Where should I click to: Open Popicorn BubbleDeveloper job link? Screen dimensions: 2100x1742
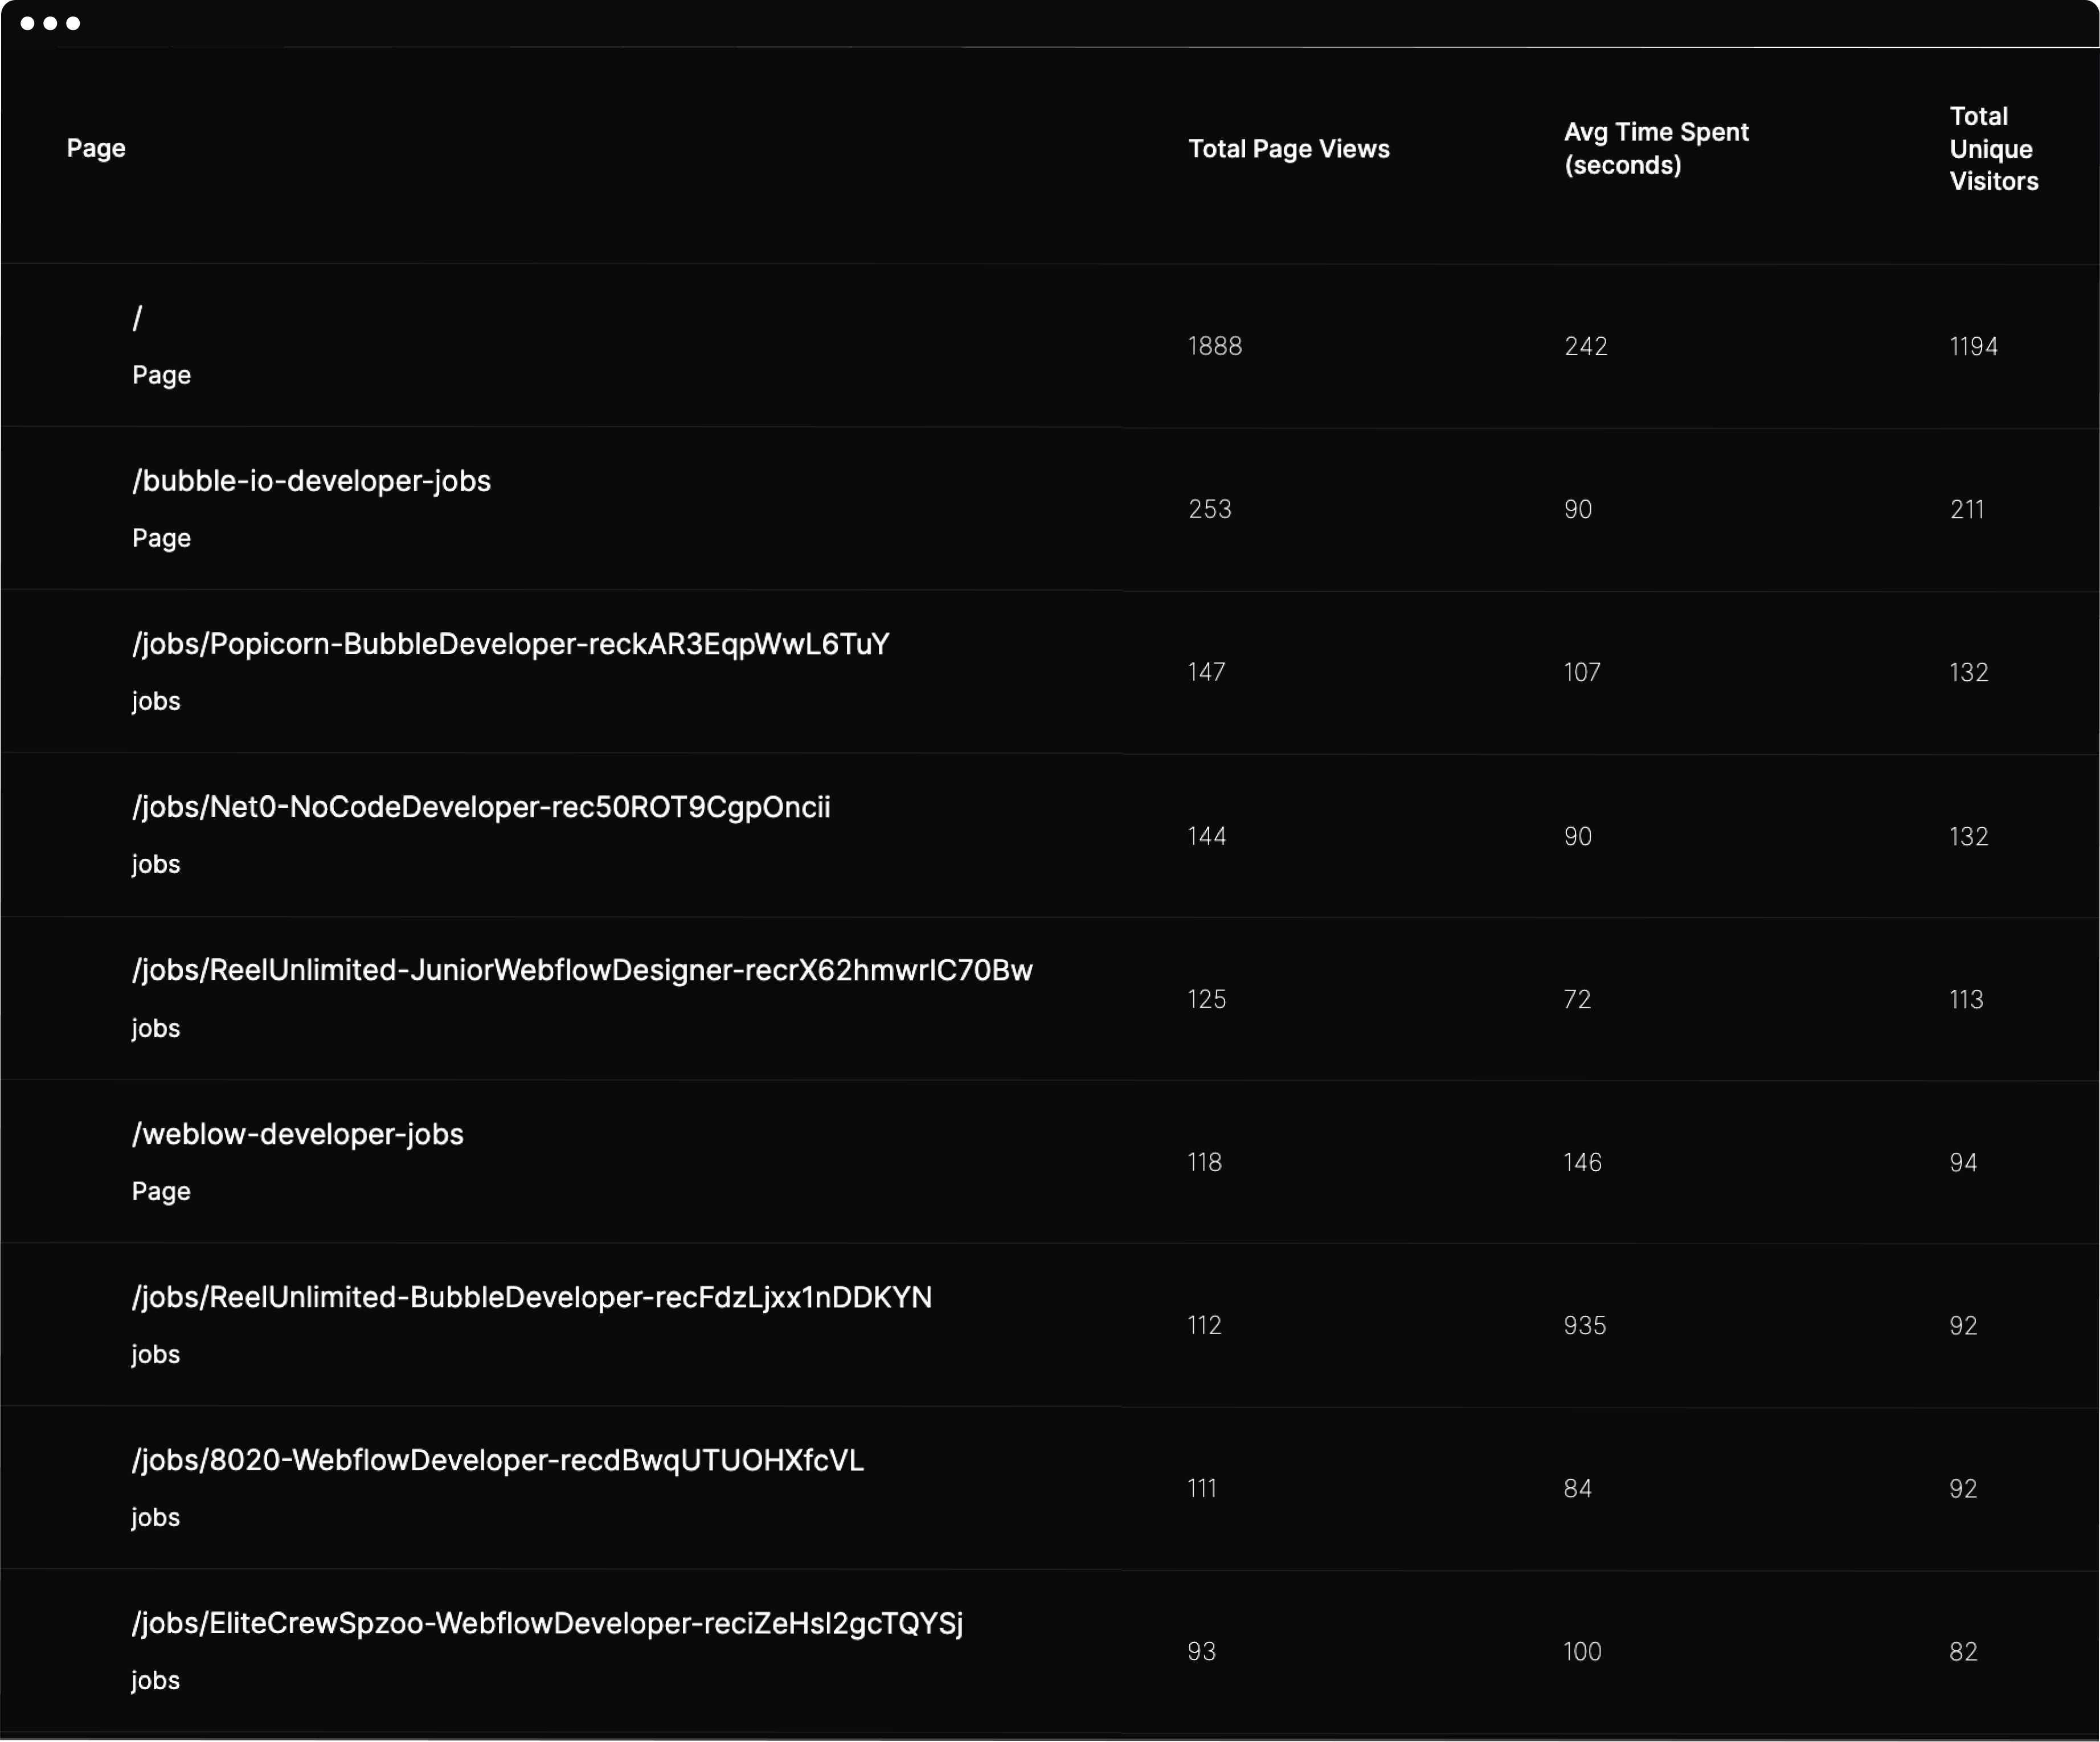coord(510,644)
